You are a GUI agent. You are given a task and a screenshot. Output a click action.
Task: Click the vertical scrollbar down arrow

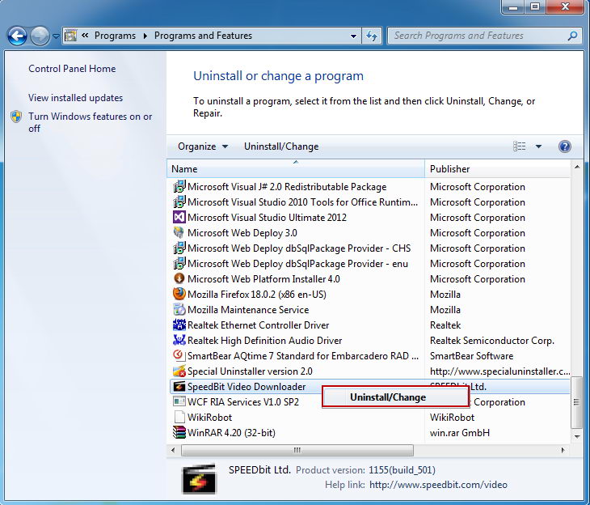click(x=577, y=436)
